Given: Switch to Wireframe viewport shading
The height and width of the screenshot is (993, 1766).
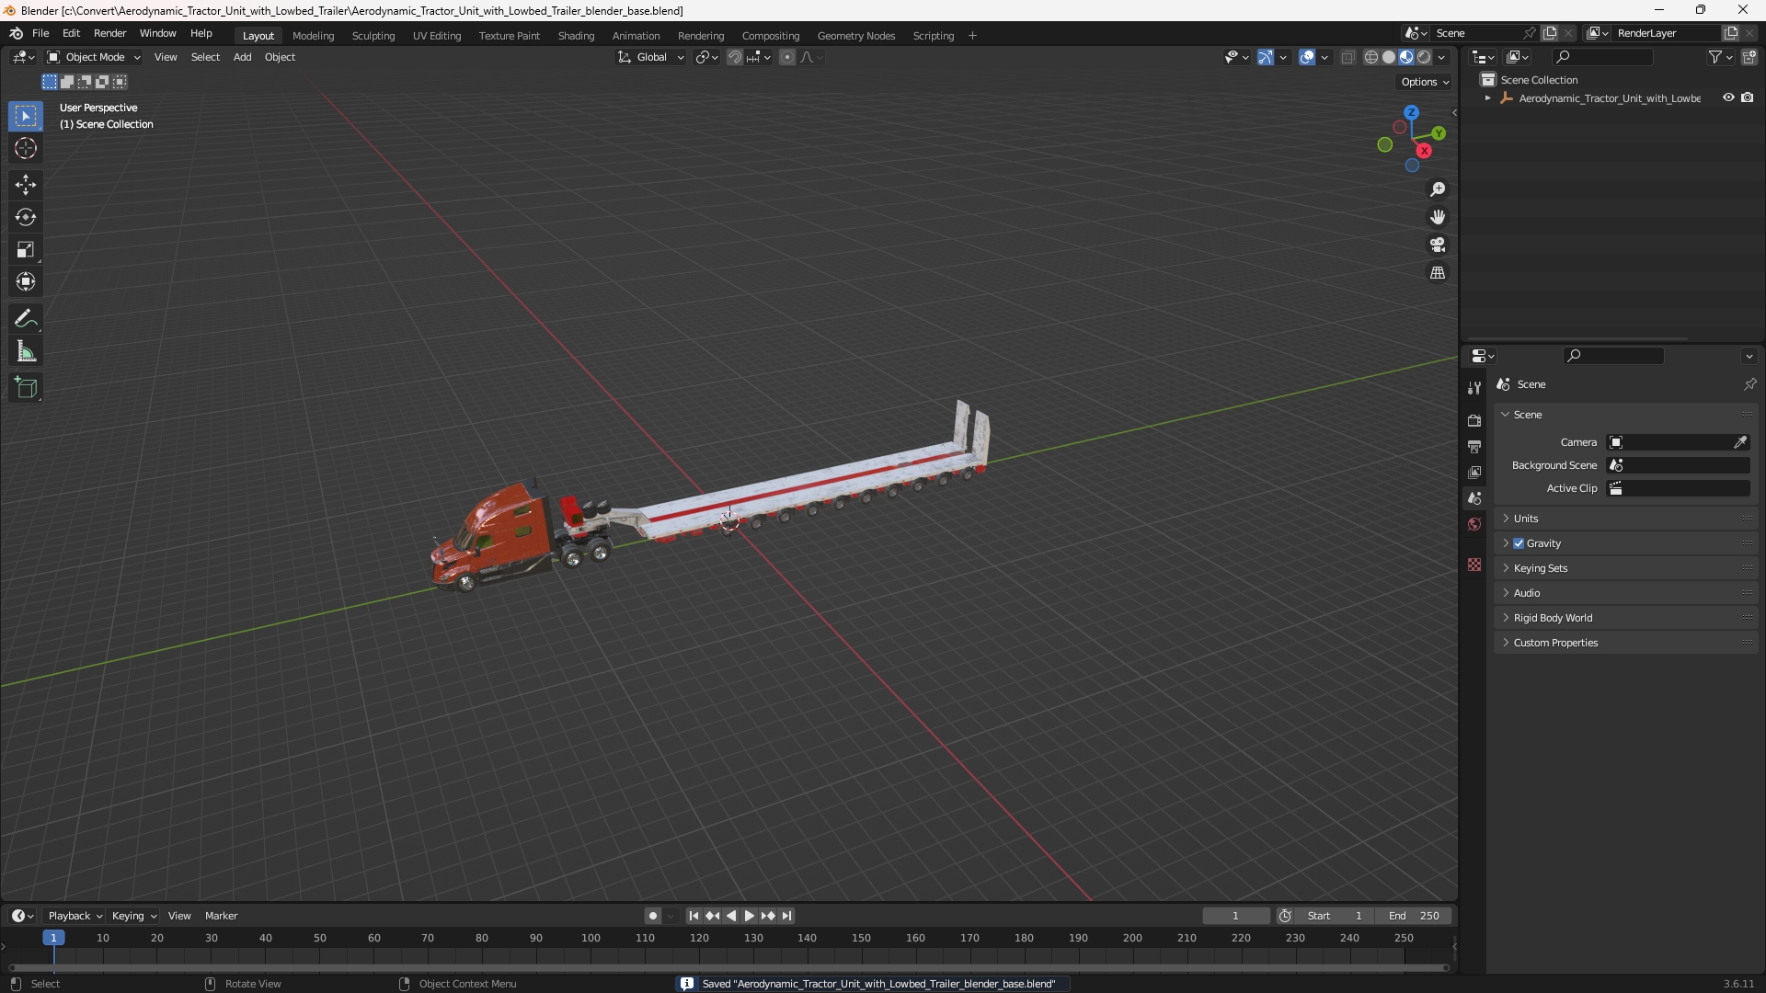Looking at the screenshot, I should (1371, 57).
